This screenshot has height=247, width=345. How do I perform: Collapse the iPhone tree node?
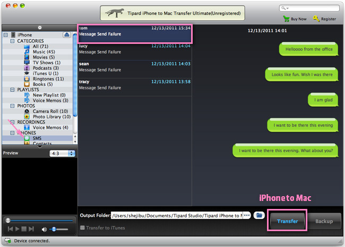click(x=6, y=35)
